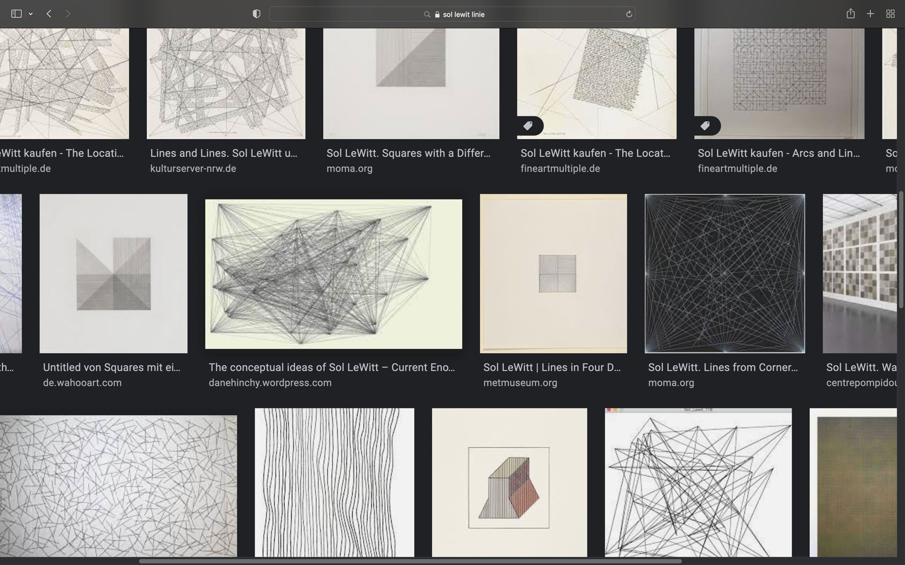The width and height of the screenshot is (905, 565).
Task: Open The conceptual ideas of Sol LeWitt title
Action: (332, 367)
